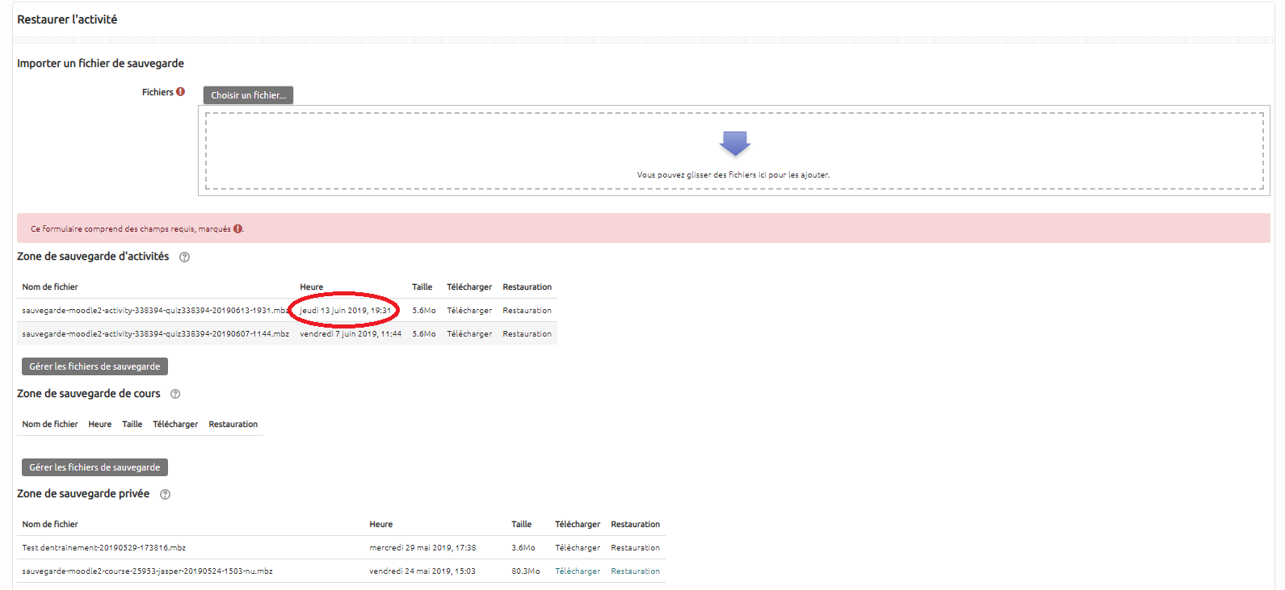Download Test dentrainement-20190529-173816.mbz file
1285x590 pixels.
[x=577, y=548]
